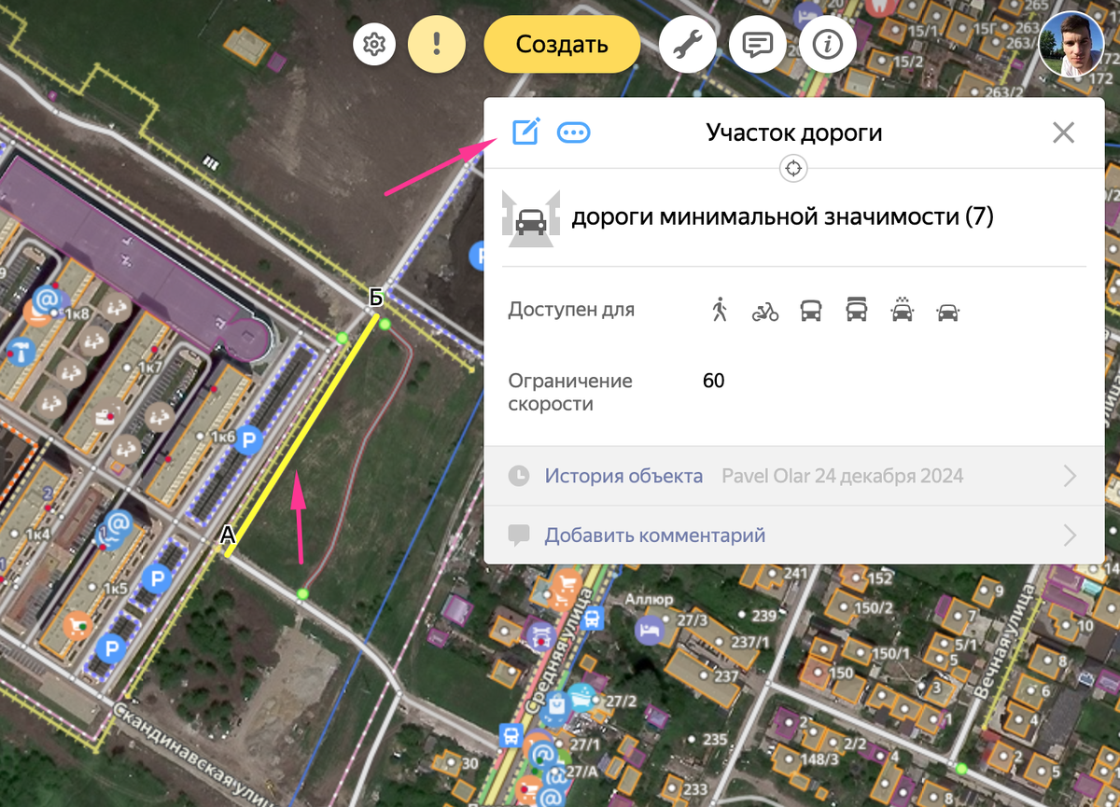Open the tools wrench icon in the toolbar
Screen dimensions: 1120x807
(x=688, y=43)
